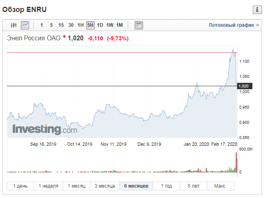Choose the 1M interval

click(x=119, y=25)
